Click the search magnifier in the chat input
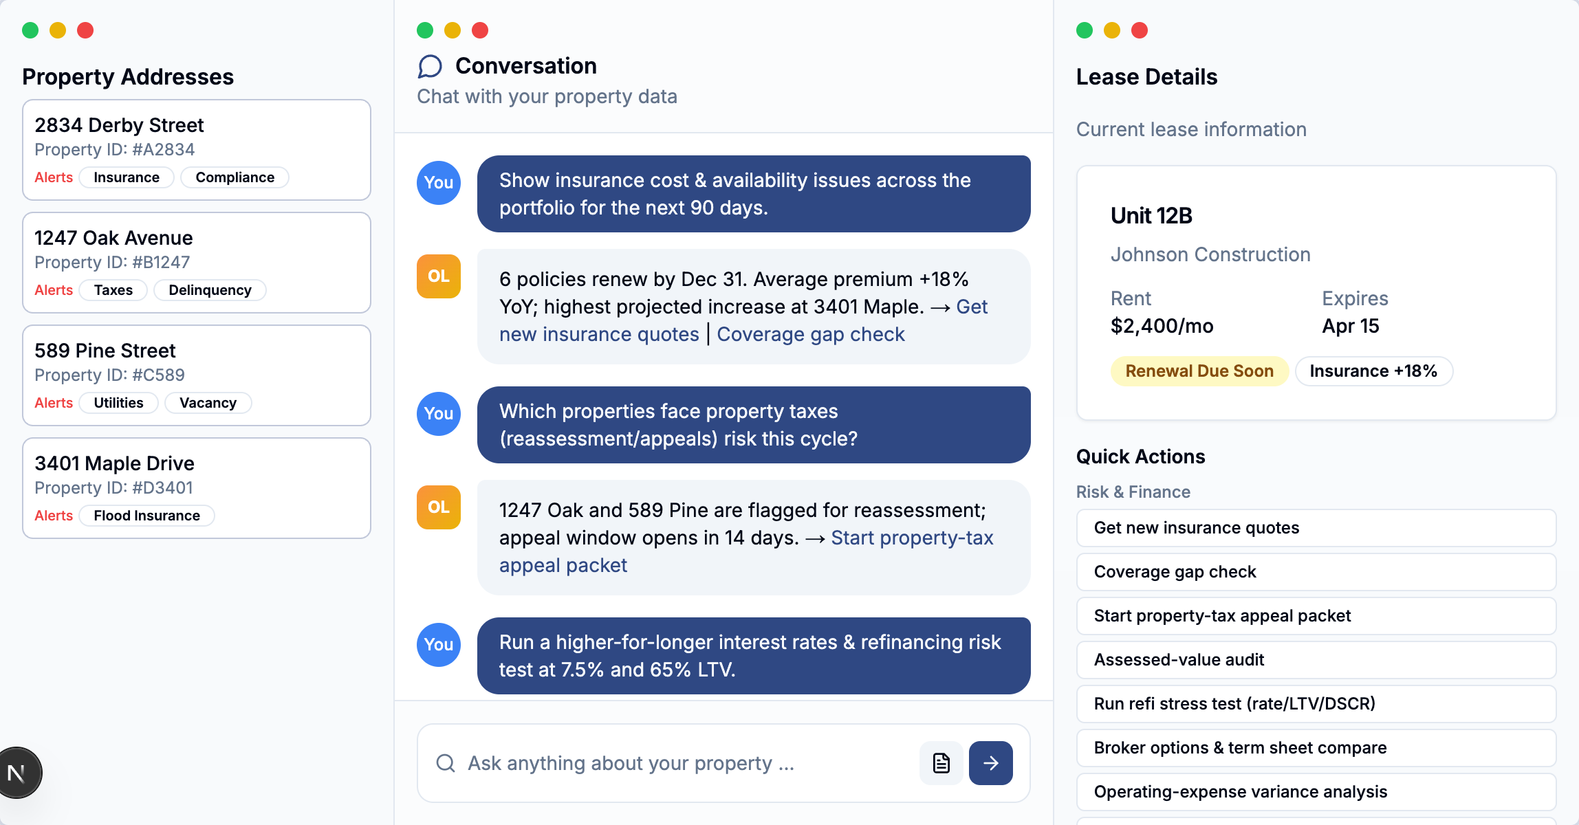Viewport: 1579px width, 825px height. pos(446,763)
